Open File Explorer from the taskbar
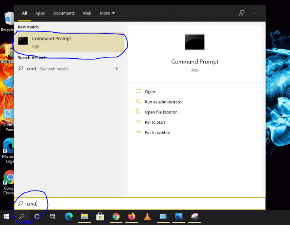Viewport: 290px width, 232px height. tap(84, 216)
